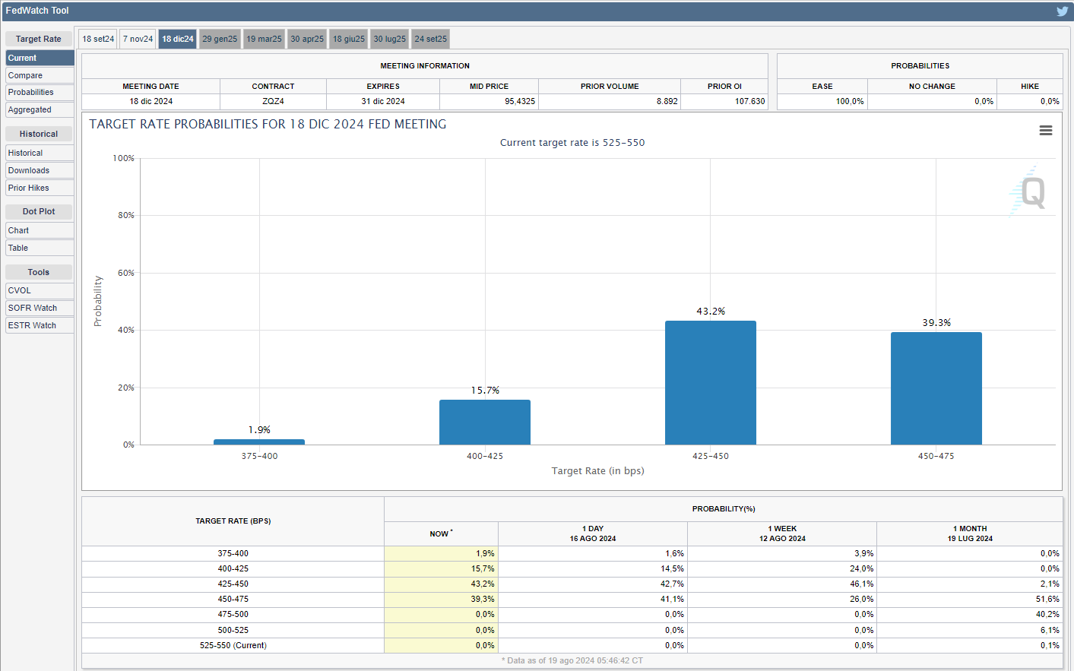Image resolution: width=1074 pixels, height=671 pixels.
Task: Switch to the 7 nov24 meeting tab
Action: point(138,39)
